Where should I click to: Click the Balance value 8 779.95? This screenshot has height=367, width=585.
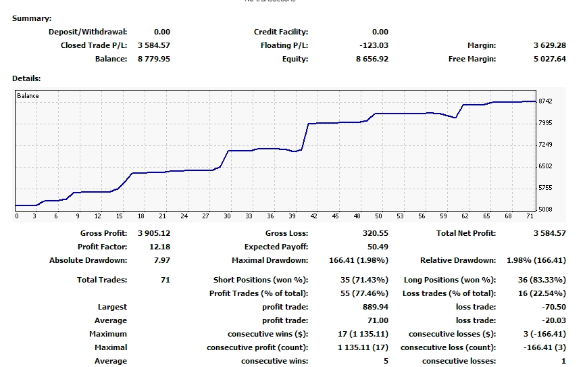point(154,59)
